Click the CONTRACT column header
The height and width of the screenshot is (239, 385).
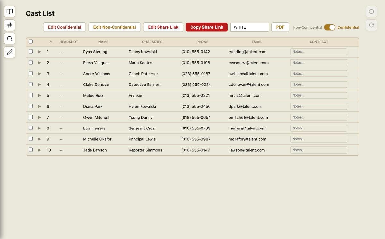pos(319,42)
